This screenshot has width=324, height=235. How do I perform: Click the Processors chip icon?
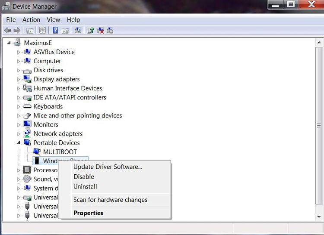(27, 170)
